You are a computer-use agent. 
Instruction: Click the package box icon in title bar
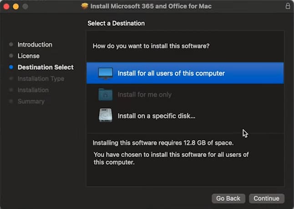click(x=85, y=6)
